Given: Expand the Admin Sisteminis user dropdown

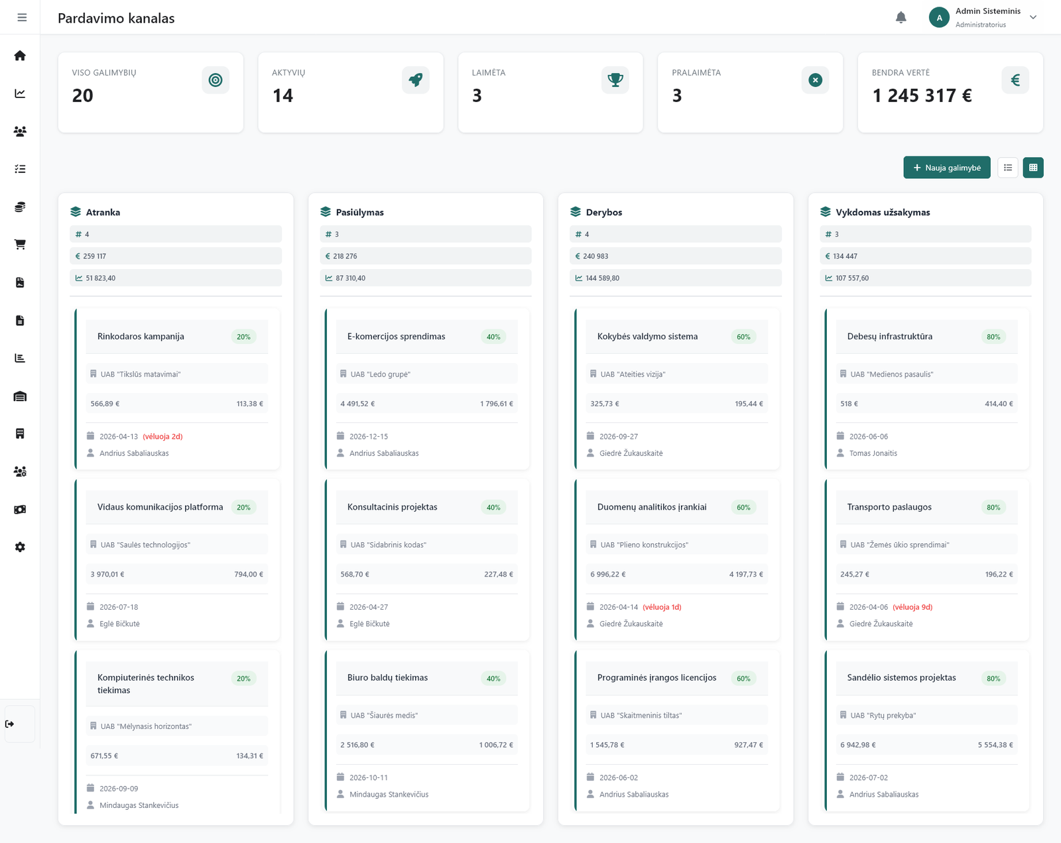Looking at the screenshot, I should coord(1032,18).
